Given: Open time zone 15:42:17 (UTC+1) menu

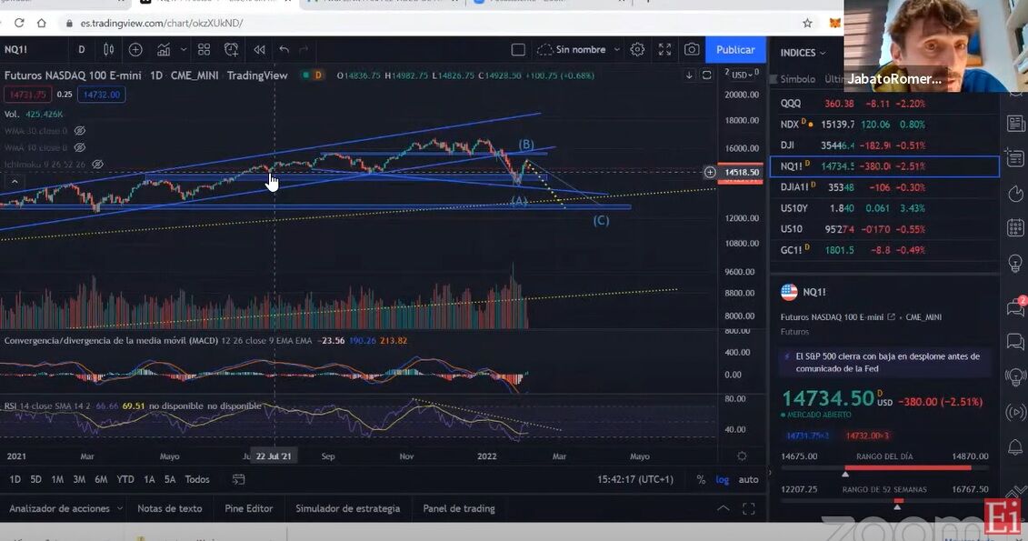Looking at the screenshot, I should click(x=634, y=479).
